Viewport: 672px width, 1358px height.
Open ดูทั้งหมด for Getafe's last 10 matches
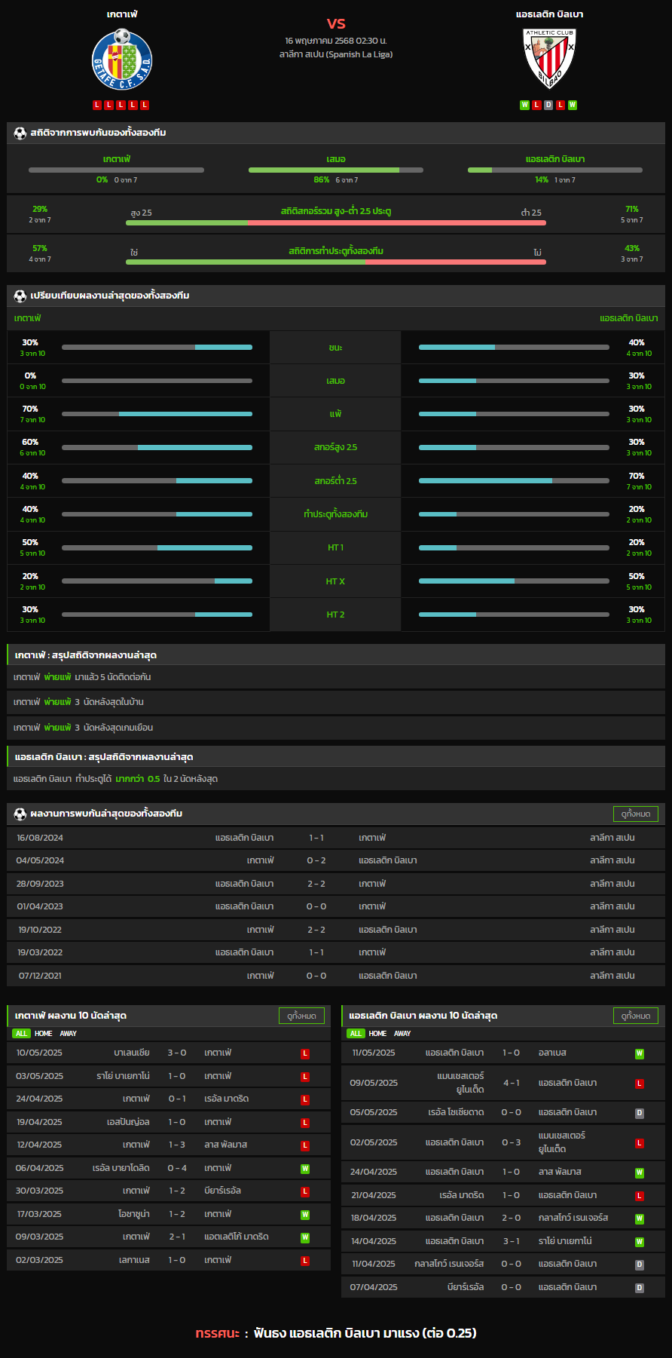(301, 1016)
